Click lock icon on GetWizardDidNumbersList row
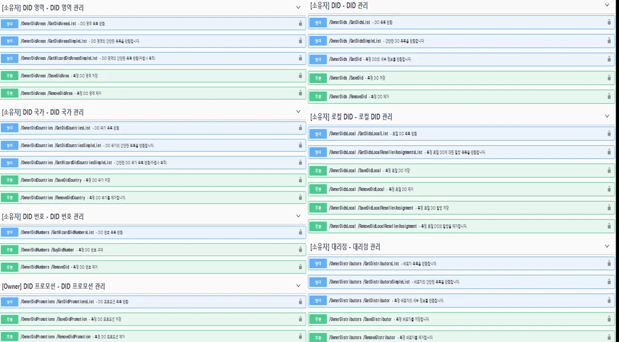Screen dimensions: 619x342 [x=300, y=232]
